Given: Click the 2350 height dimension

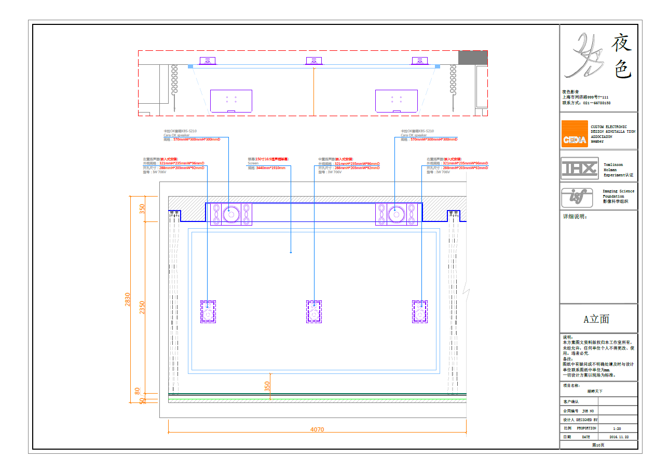Looking at the screenshot, I should [x=143, y=307].
